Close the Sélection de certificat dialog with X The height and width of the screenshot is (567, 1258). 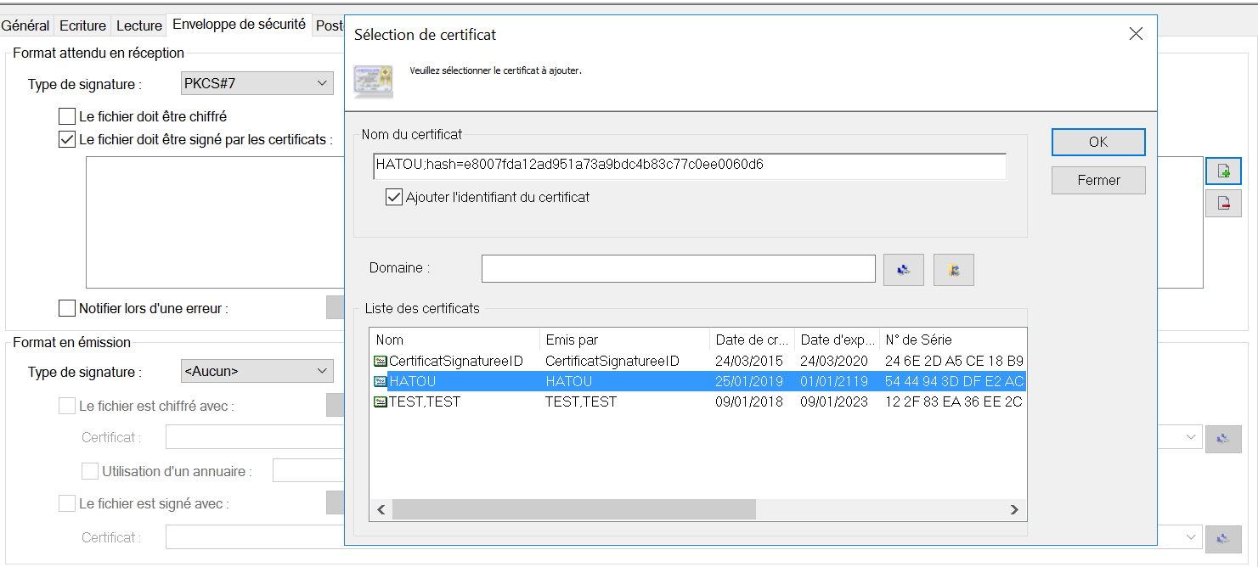[1136, 34]
